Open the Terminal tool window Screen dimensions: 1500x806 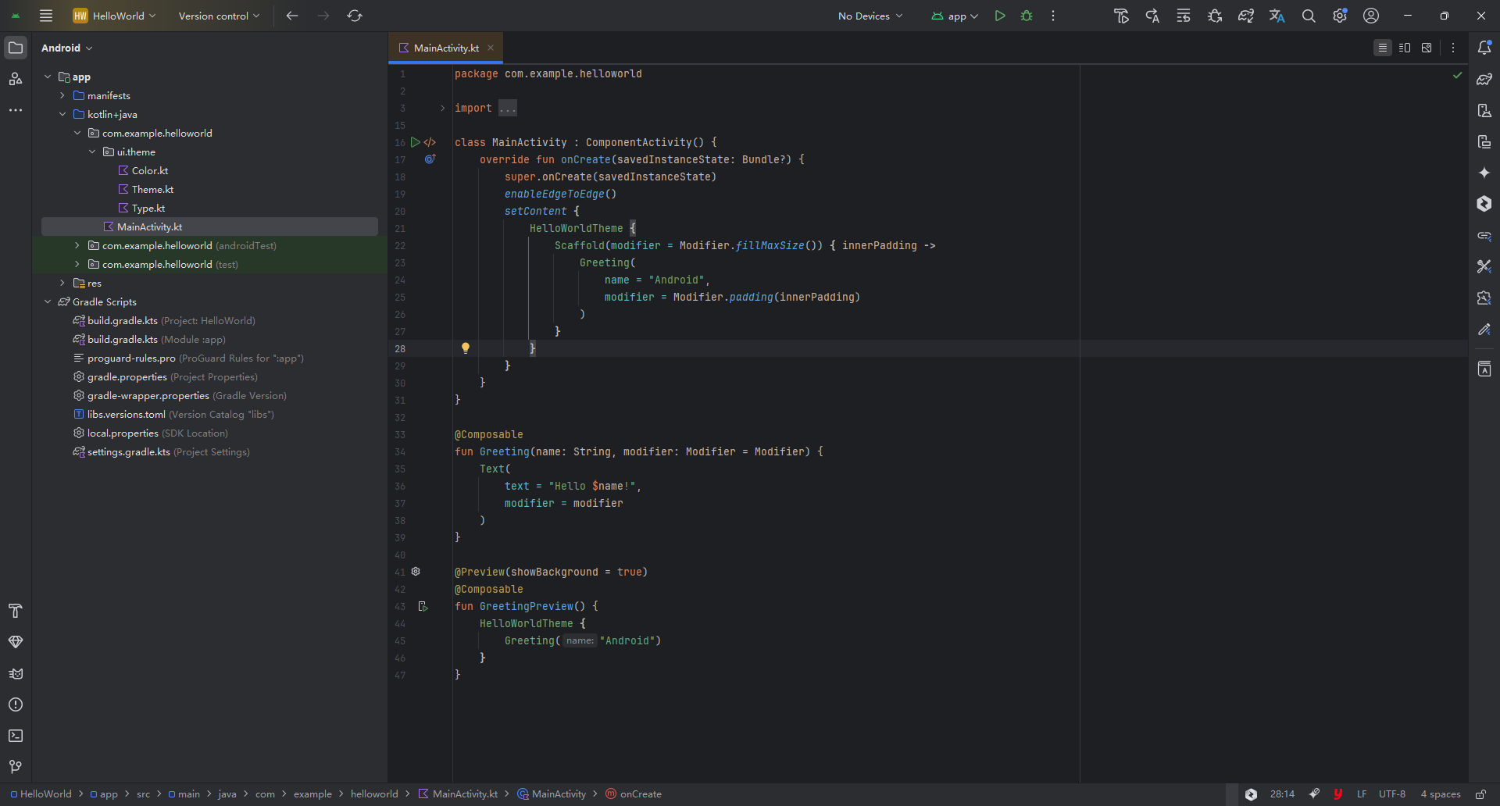(x=16, y=736)
